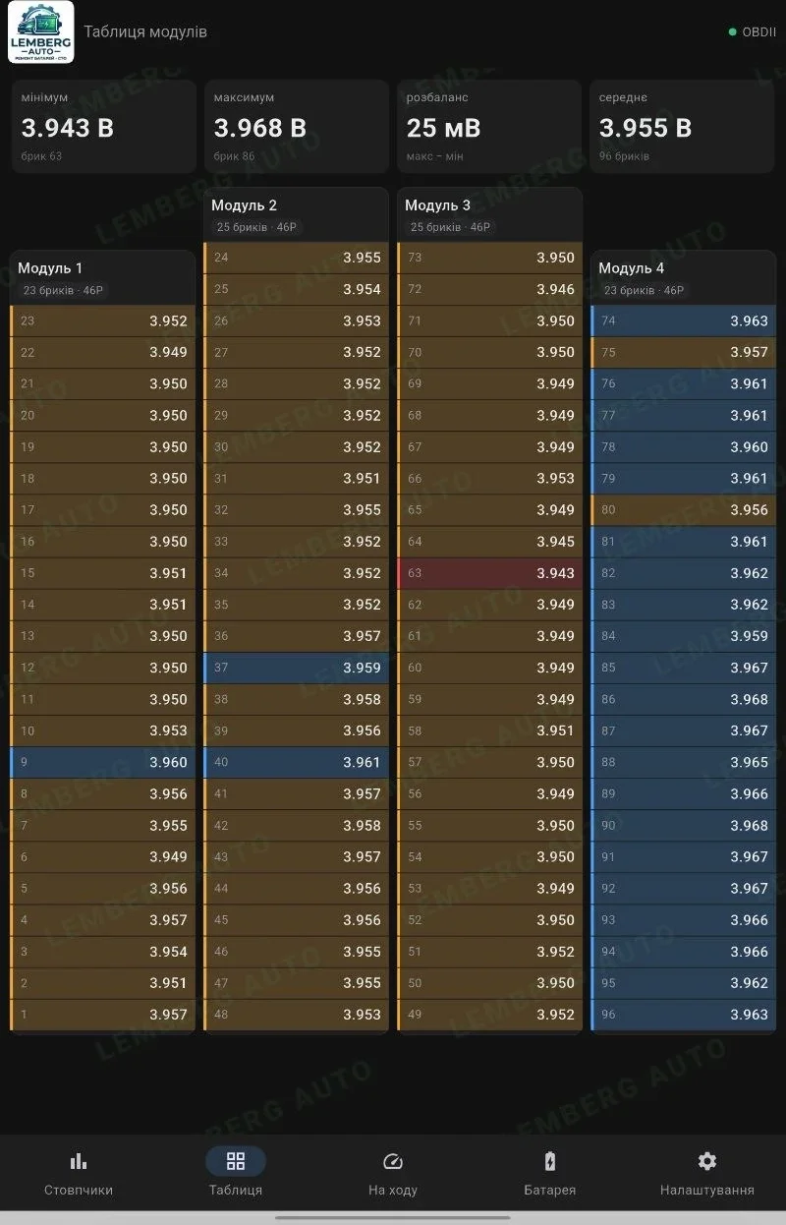786x1225 pixels.
Task: Select brick 73 row showing 3.950
Action: [489, 258]
